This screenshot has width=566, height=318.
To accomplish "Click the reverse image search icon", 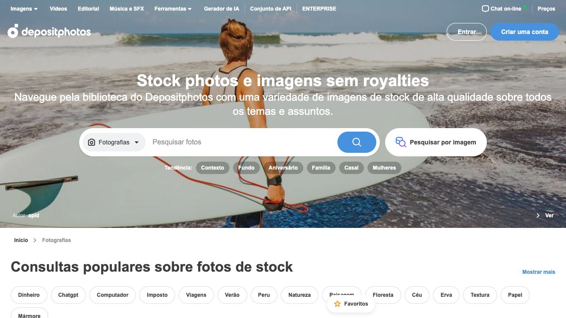I will (401, 142).
